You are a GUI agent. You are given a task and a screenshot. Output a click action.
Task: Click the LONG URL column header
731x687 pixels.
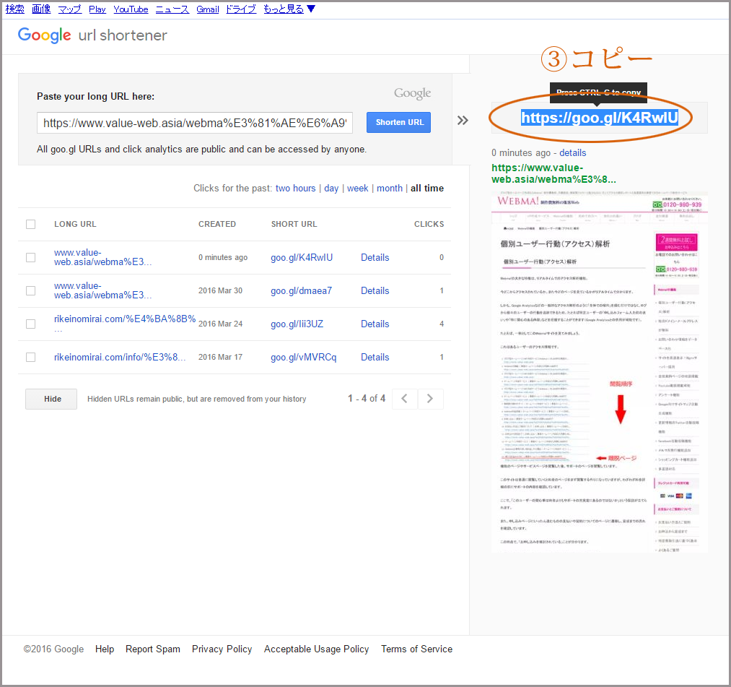75,224
